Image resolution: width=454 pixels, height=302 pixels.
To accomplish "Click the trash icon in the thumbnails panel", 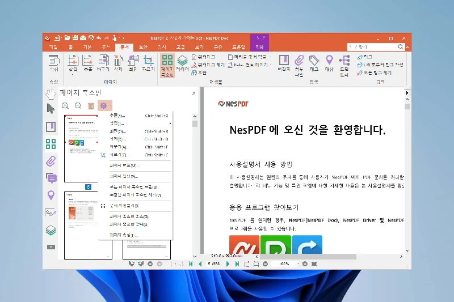I will [x=91, y=106].
